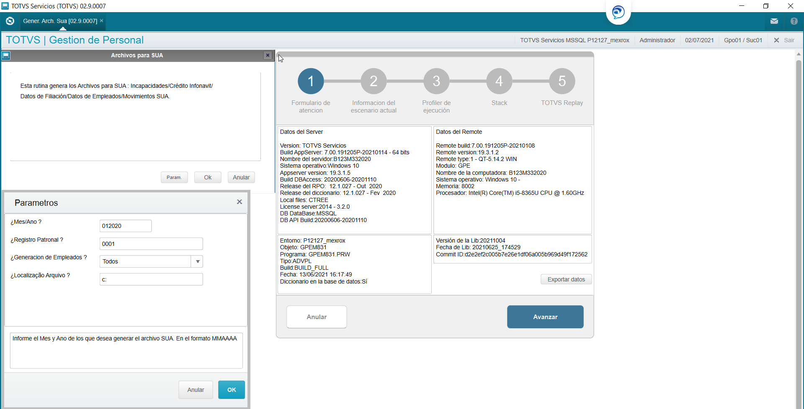
Task: Click the Localização Arquivo input field
Action: (x=151, y=279)
